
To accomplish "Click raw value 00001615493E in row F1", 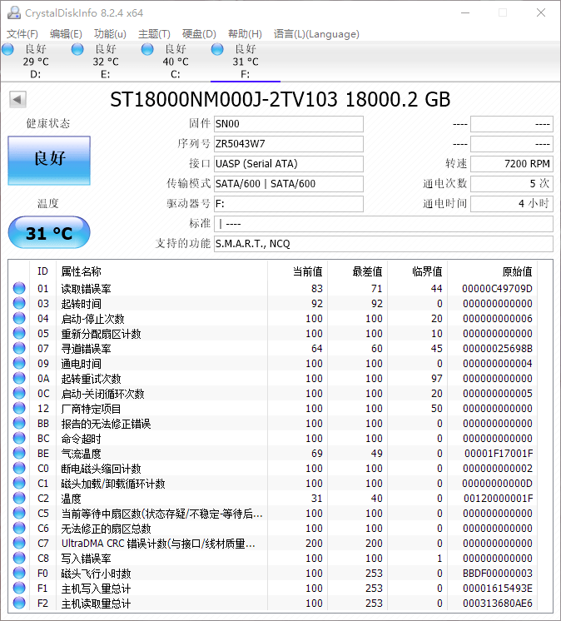I will click(x=498, y=589).
